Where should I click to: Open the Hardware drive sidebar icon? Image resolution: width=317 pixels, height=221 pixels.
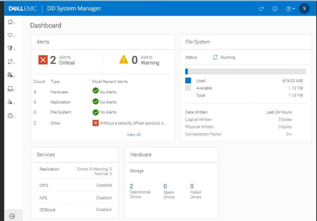10,89
